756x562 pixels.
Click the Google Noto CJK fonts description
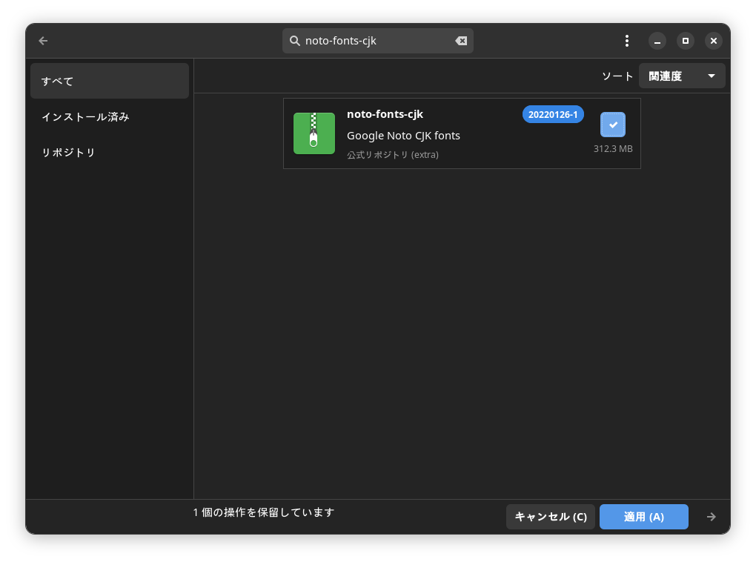coord(403,136)
